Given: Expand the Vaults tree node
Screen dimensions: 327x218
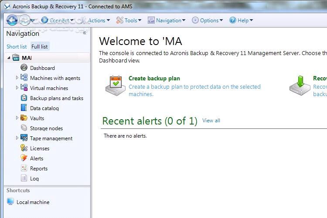Looking at the screenshot, I should tap(17, 118).
